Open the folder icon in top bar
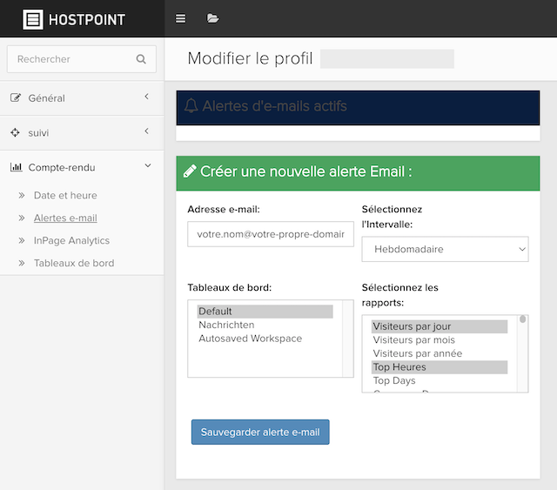The image size is (557, 490). 212,18
